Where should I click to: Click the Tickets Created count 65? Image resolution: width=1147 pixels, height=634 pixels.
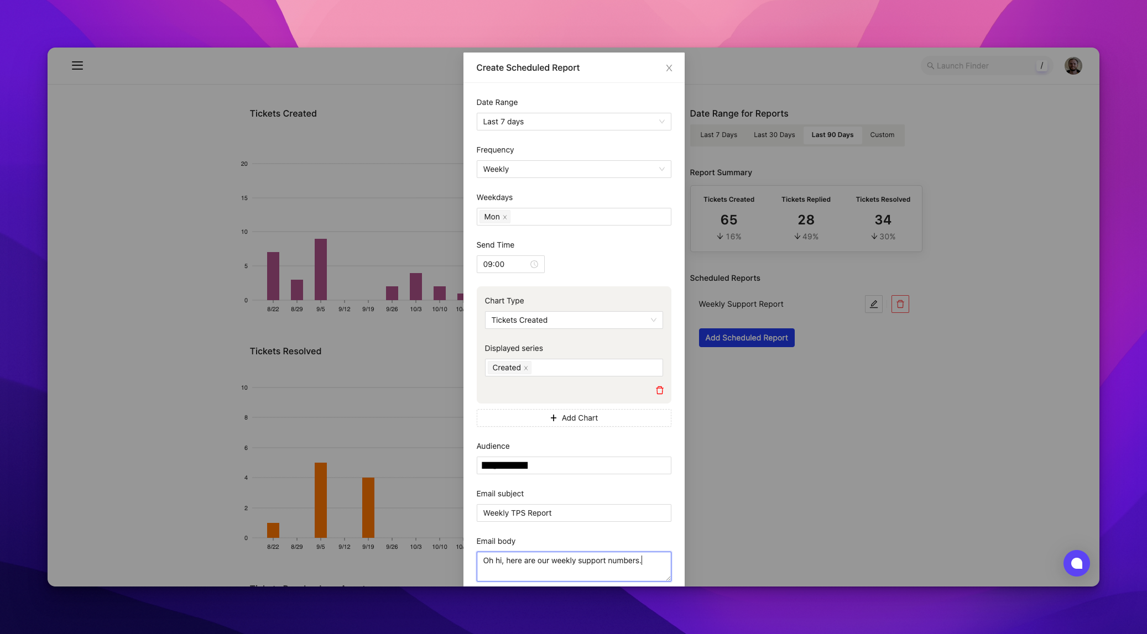tap(728, 220)
